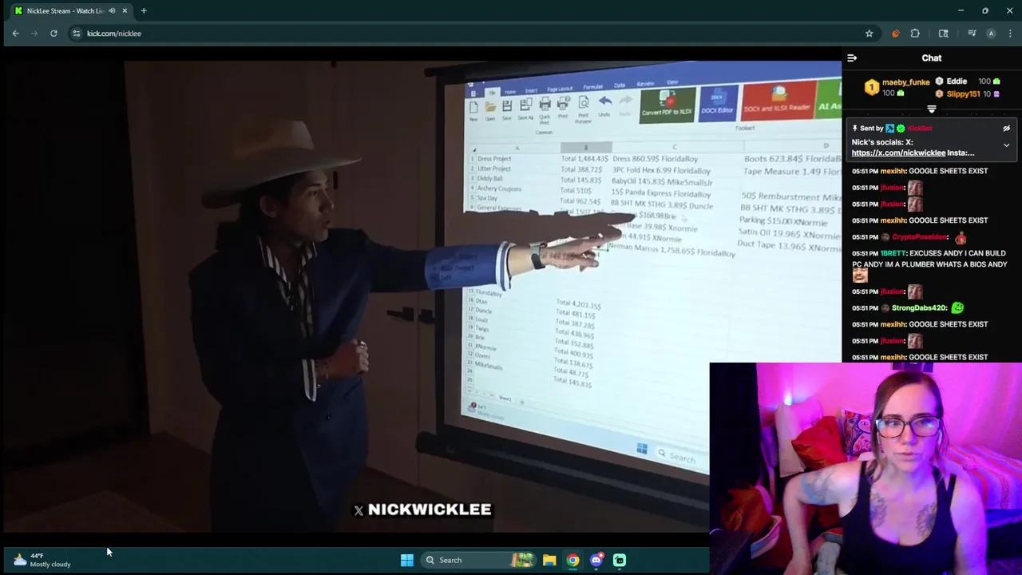
Task: Click the green emote in StrongDabs420's message
Action: pos(958,308)
